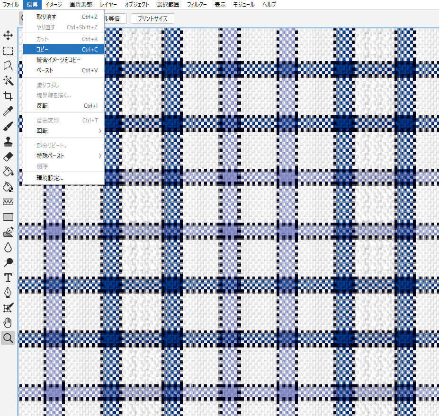Select the Move tool
Screen dimensions: 439x416
(x=8, y=35)
